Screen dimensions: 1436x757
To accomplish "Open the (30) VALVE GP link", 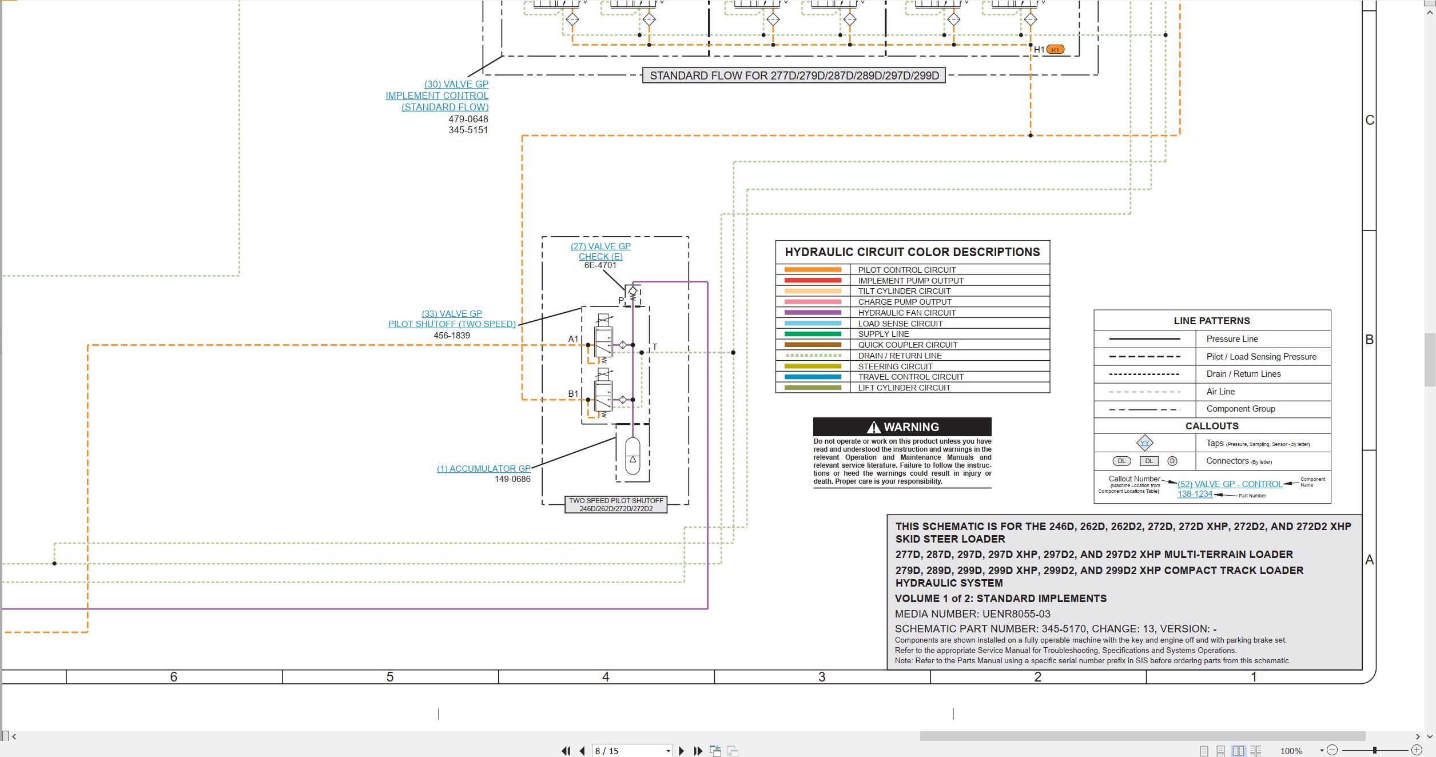I will click(x=456, y=84).
